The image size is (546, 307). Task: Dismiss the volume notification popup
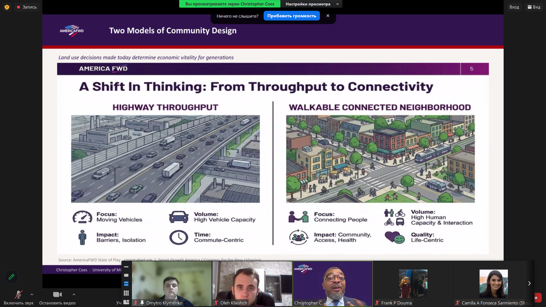pos(328,16)
